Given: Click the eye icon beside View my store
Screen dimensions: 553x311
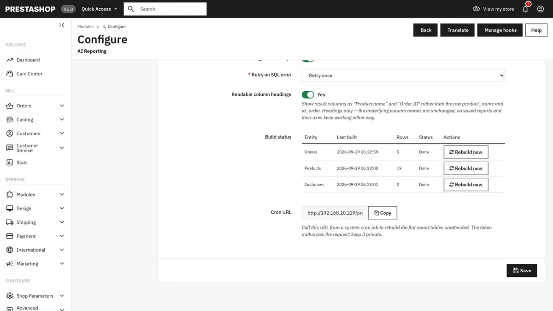Looking at the screenshot, I should (476, 9).
